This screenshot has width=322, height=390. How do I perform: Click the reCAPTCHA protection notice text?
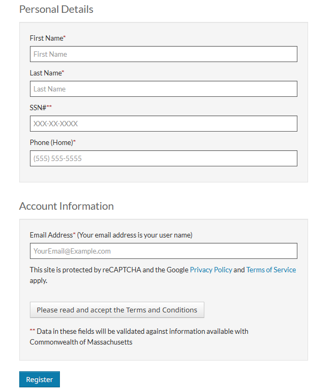163,275
